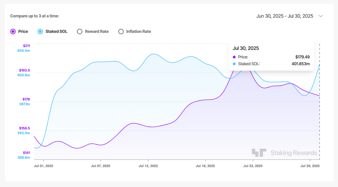Screen dimensions: 338x187
Task: Click the Jul 07, 2025 axis label
Action: click(x=101, y=166)
